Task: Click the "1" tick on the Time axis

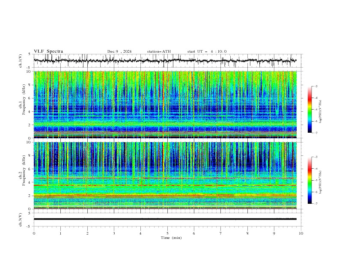Action: click(x=60, y=233)
